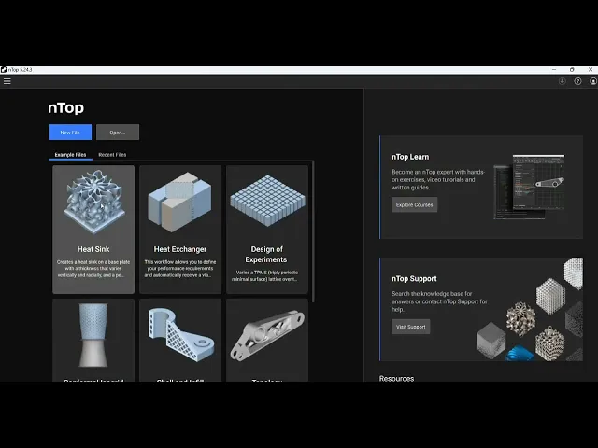Click the nTop Learn screenshot preview image

point(529,187)
